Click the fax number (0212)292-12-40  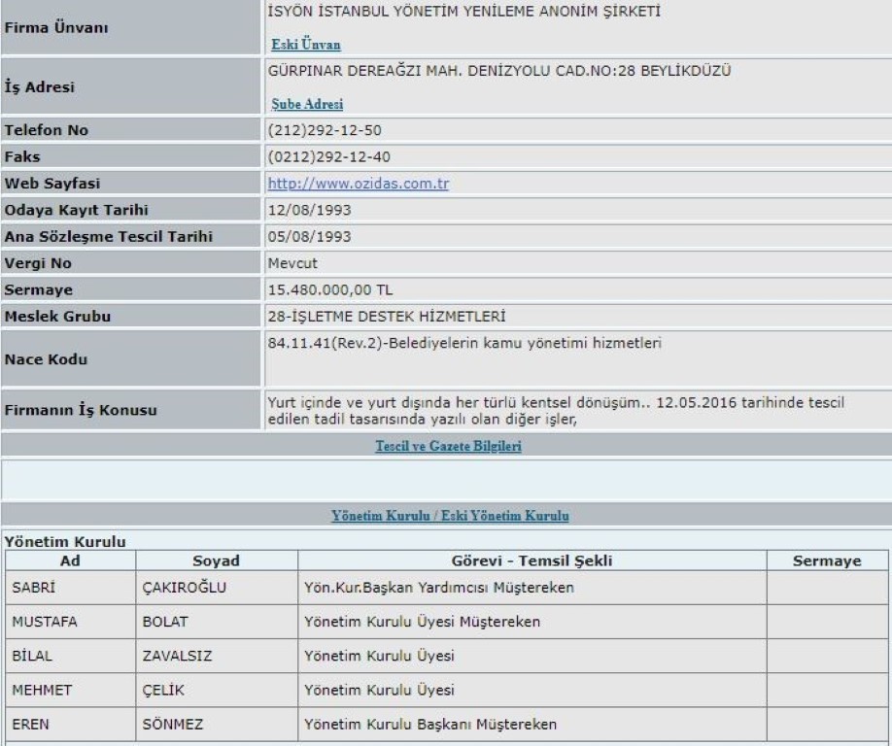316,156
